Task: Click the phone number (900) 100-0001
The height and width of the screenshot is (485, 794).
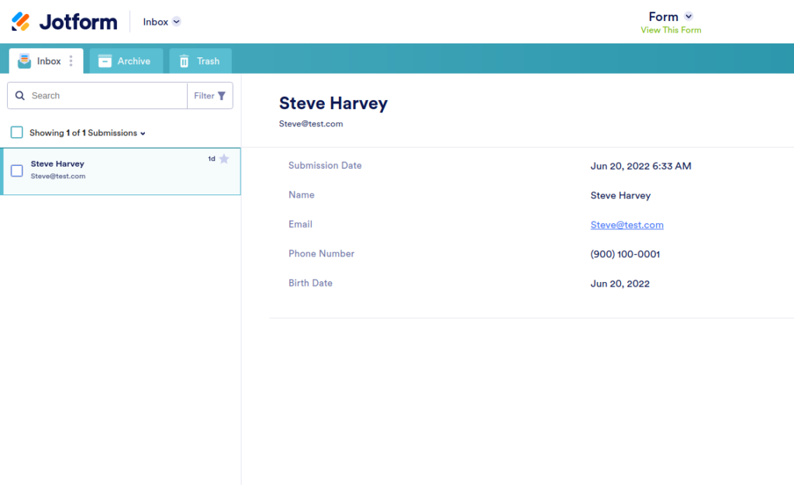Action: click(x=625, y=254)
